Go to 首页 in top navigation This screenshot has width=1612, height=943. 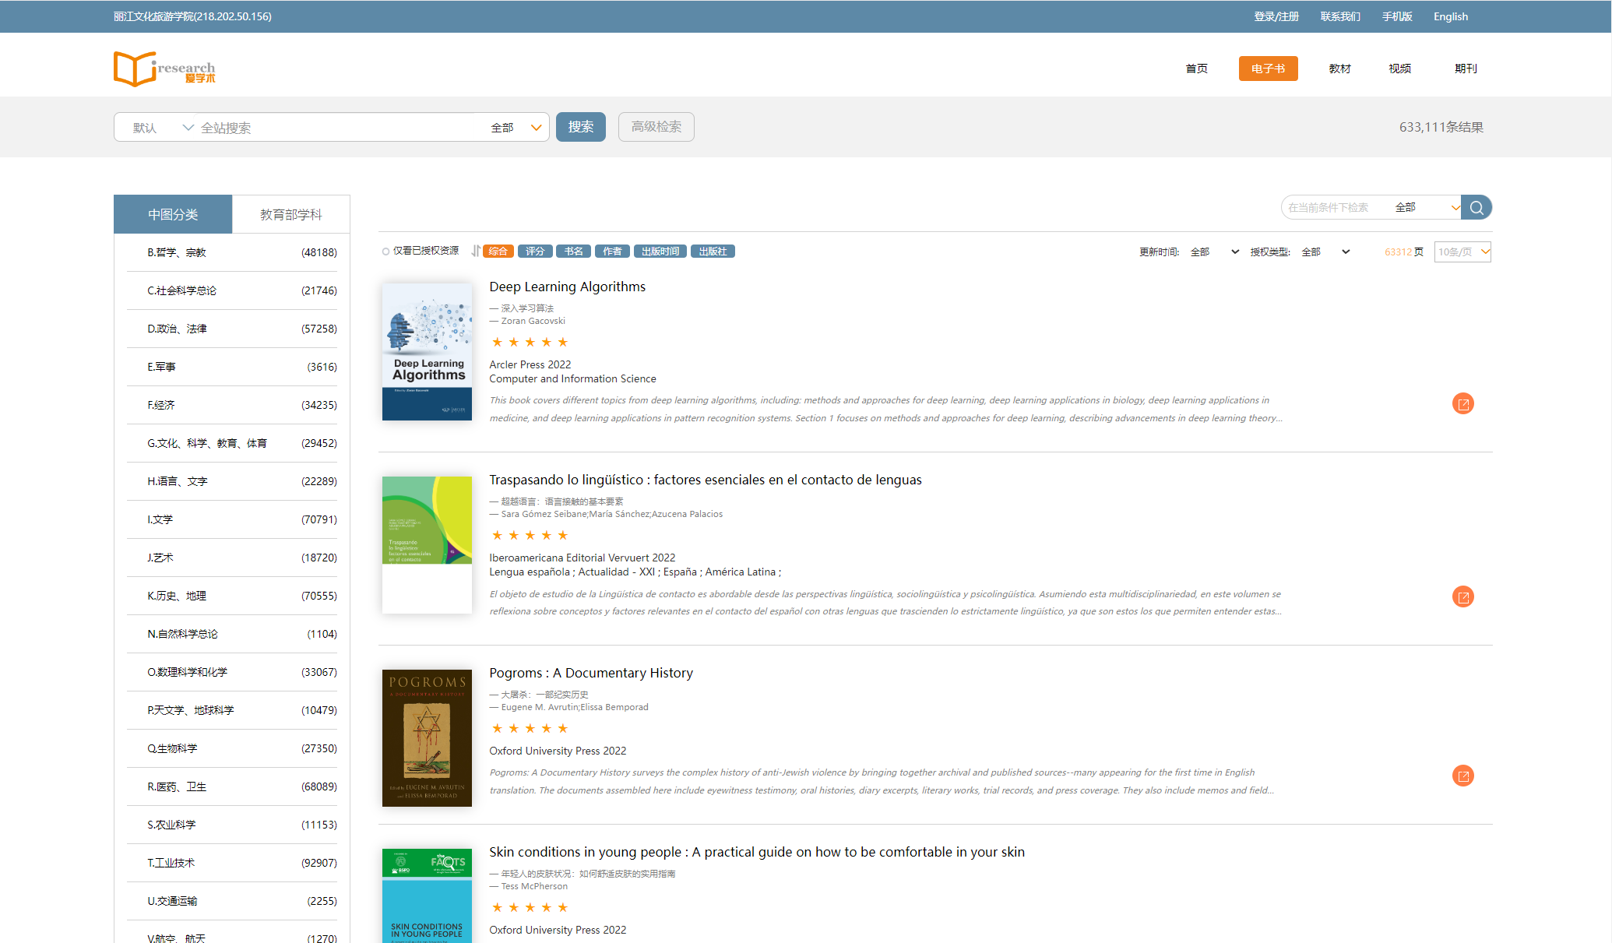pyautogui.click(x=1197, y=69)
